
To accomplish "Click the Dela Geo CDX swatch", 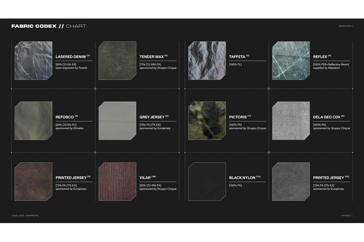I will [x=291, y=121].
